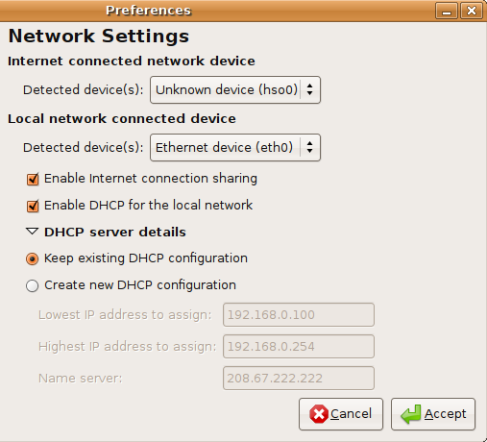The height and width of the screenshot is (442, 487).
Task: Select Create new DHCP configuration
Action: [x=33, y=285]
